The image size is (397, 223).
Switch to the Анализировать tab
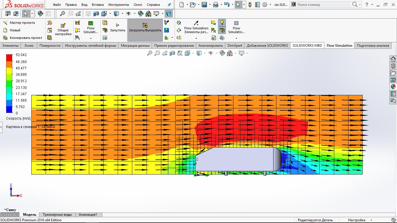[x=210, y=46]
